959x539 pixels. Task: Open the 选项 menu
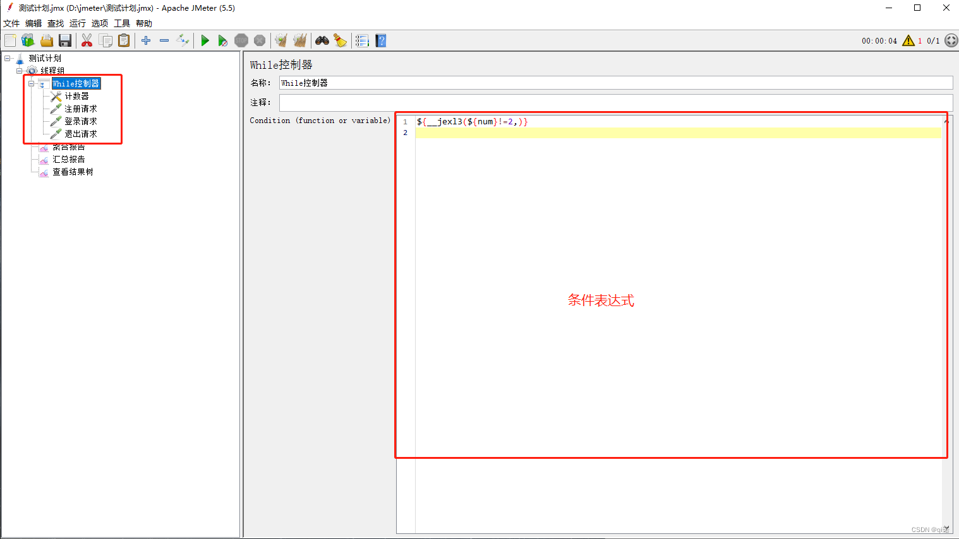point(100,23)
